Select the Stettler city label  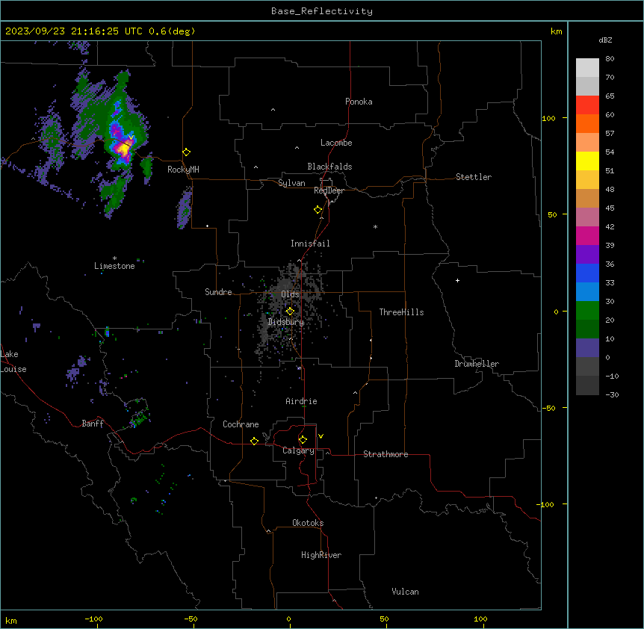[474, 177]
